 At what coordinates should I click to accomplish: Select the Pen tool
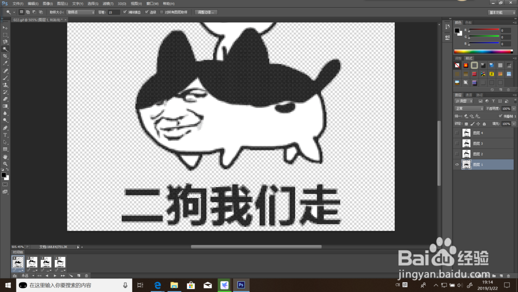point(5,128)
